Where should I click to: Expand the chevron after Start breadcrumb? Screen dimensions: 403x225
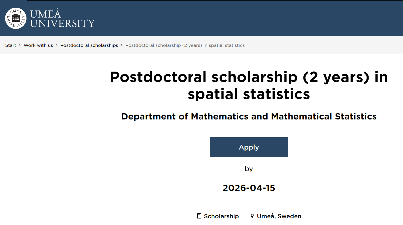[19, 45]
